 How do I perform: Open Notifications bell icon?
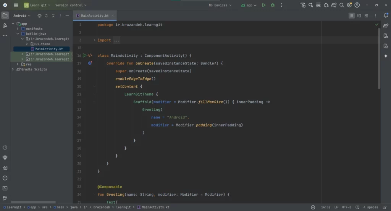[x=386, y=16]
